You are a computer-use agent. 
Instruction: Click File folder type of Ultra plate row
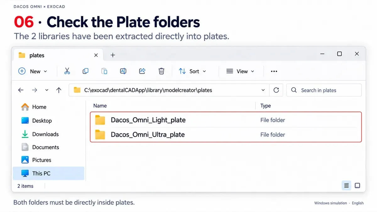[x=273, y=135]
